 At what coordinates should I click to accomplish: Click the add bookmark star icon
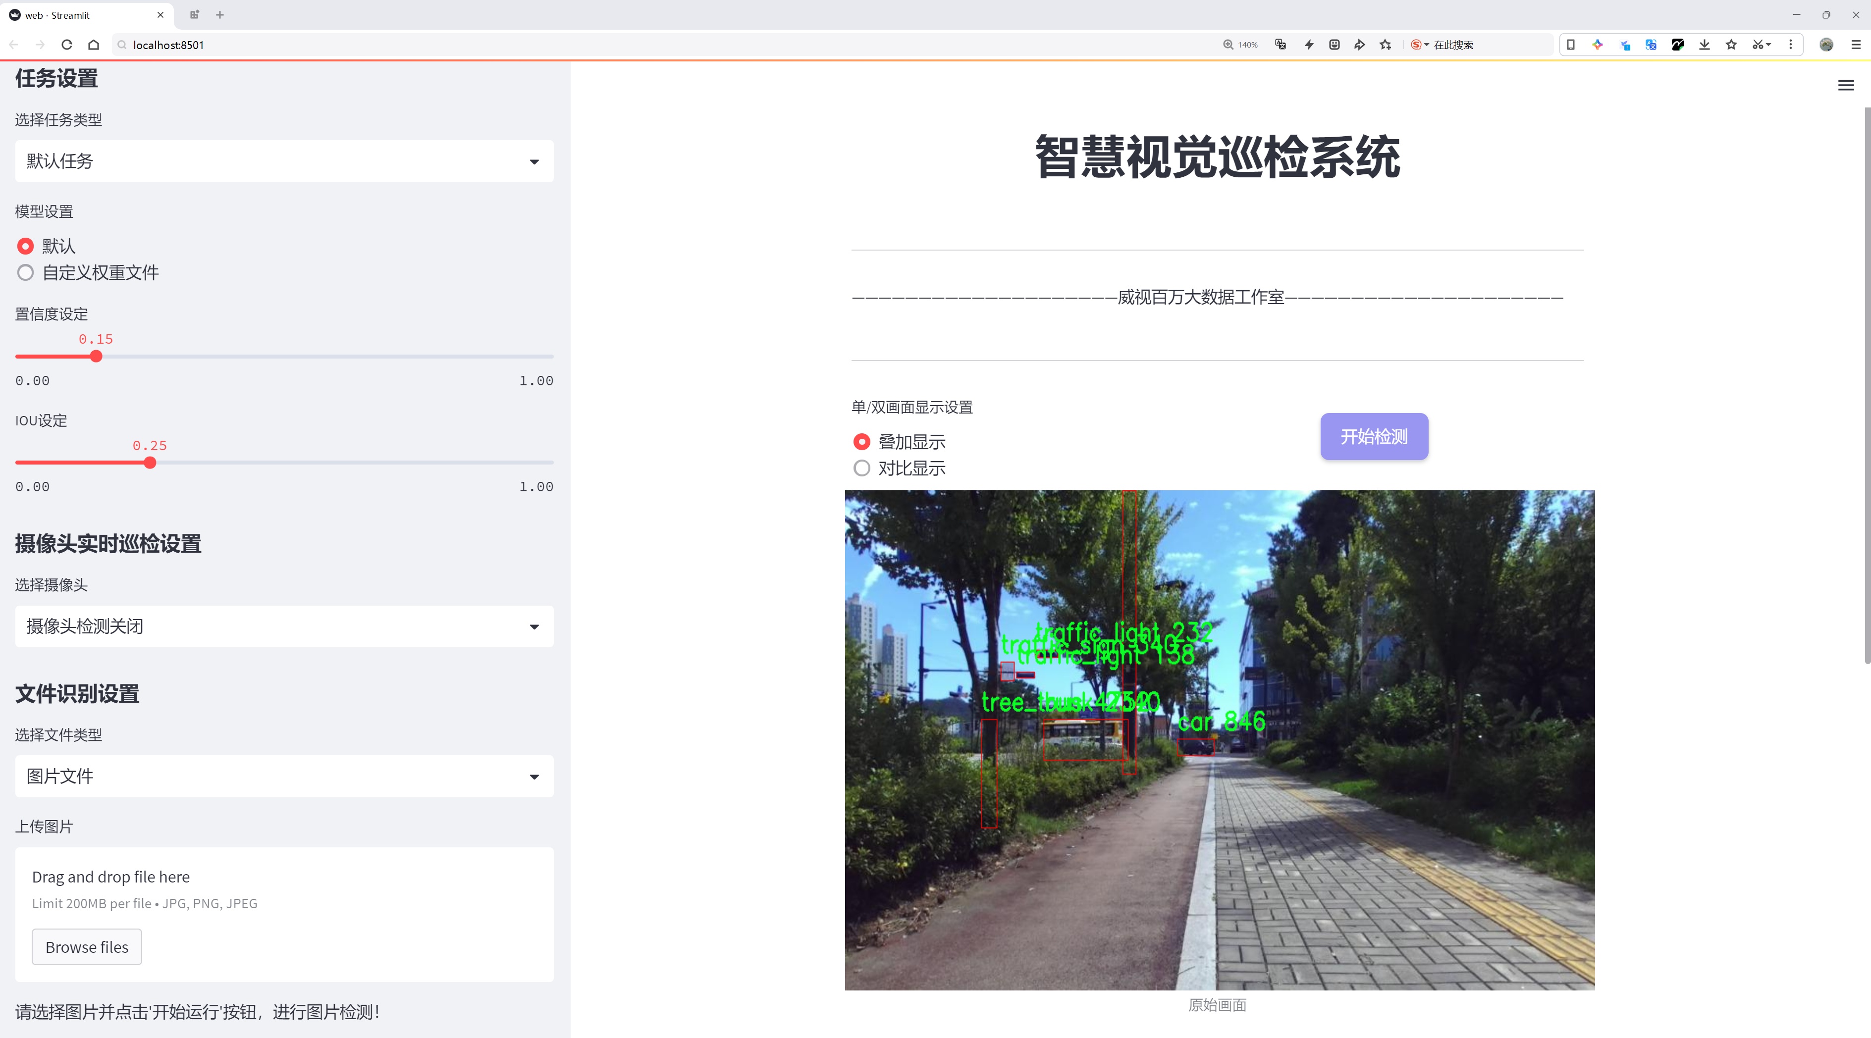[x=1385, y=45]
